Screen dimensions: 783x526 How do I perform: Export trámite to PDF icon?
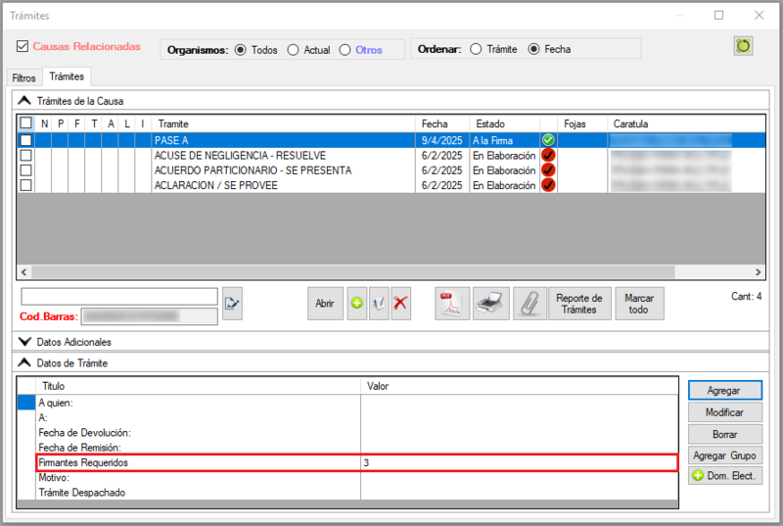pos(452,304)
